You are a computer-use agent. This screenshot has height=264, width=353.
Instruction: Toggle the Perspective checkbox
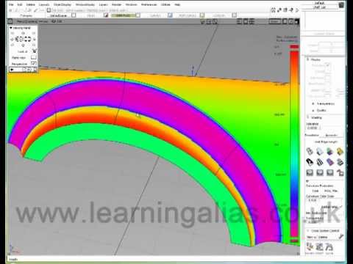(x=34, y=63)
